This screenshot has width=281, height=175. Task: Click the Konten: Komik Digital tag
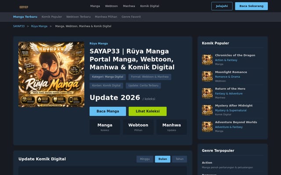pos(106,86)
